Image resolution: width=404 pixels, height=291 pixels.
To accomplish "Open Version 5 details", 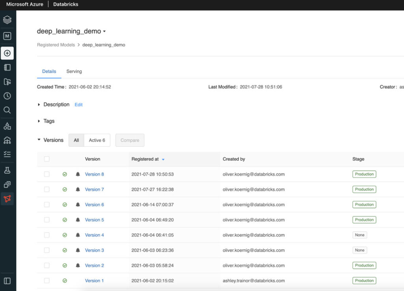I will tap(94, 220).
